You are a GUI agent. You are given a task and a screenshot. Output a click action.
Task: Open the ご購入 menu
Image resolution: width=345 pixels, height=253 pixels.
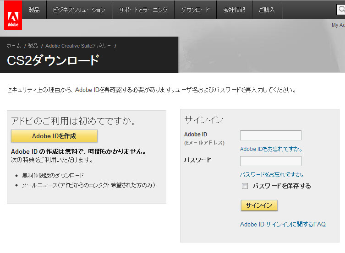pyautogui.click(x=267, y=10)
